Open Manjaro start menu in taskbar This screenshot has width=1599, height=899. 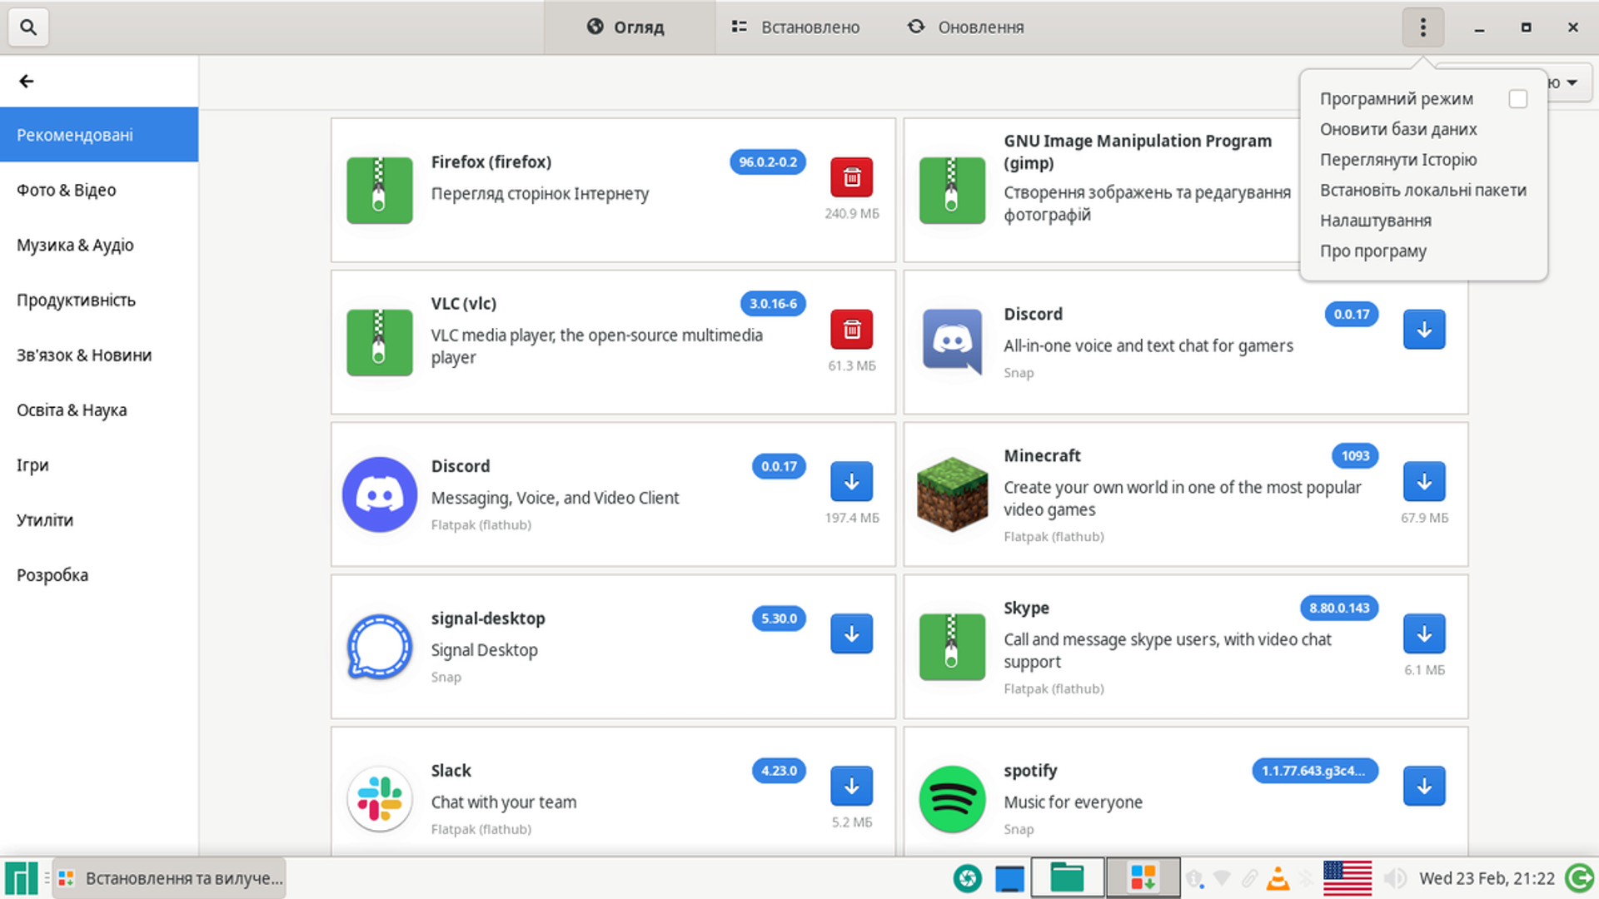tap(22, 878)
